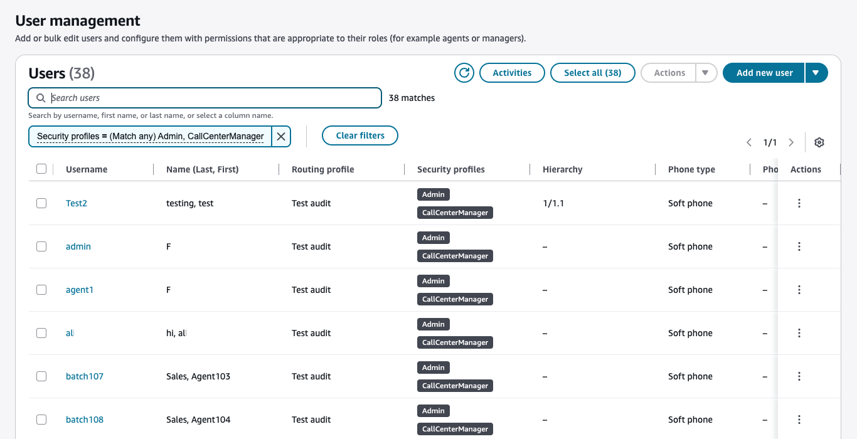
Task: Open actions menu for batch107 row
Action: tap(799, 376)
